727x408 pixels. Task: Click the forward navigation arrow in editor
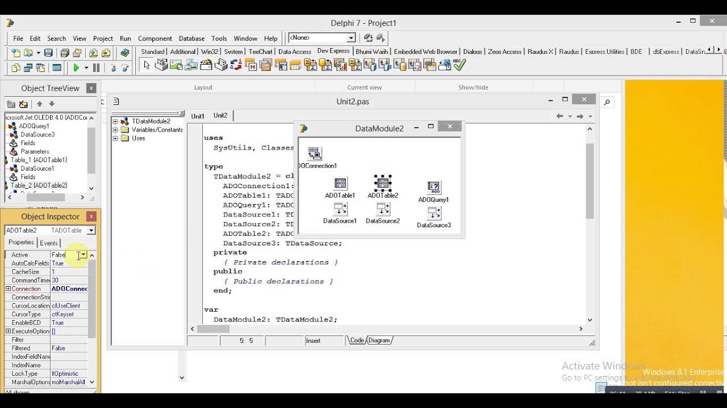tap(580, 116)
